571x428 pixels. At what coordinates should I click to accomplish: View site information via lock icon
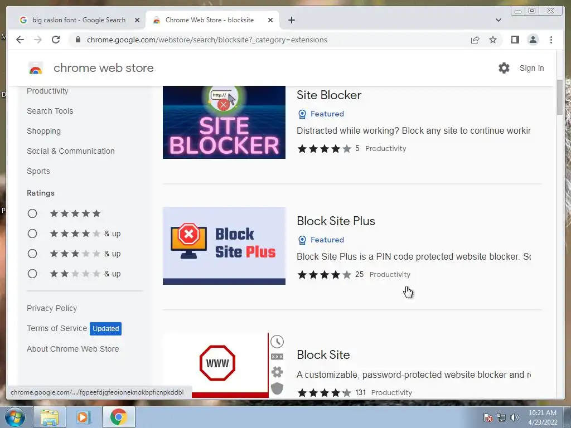78,40
